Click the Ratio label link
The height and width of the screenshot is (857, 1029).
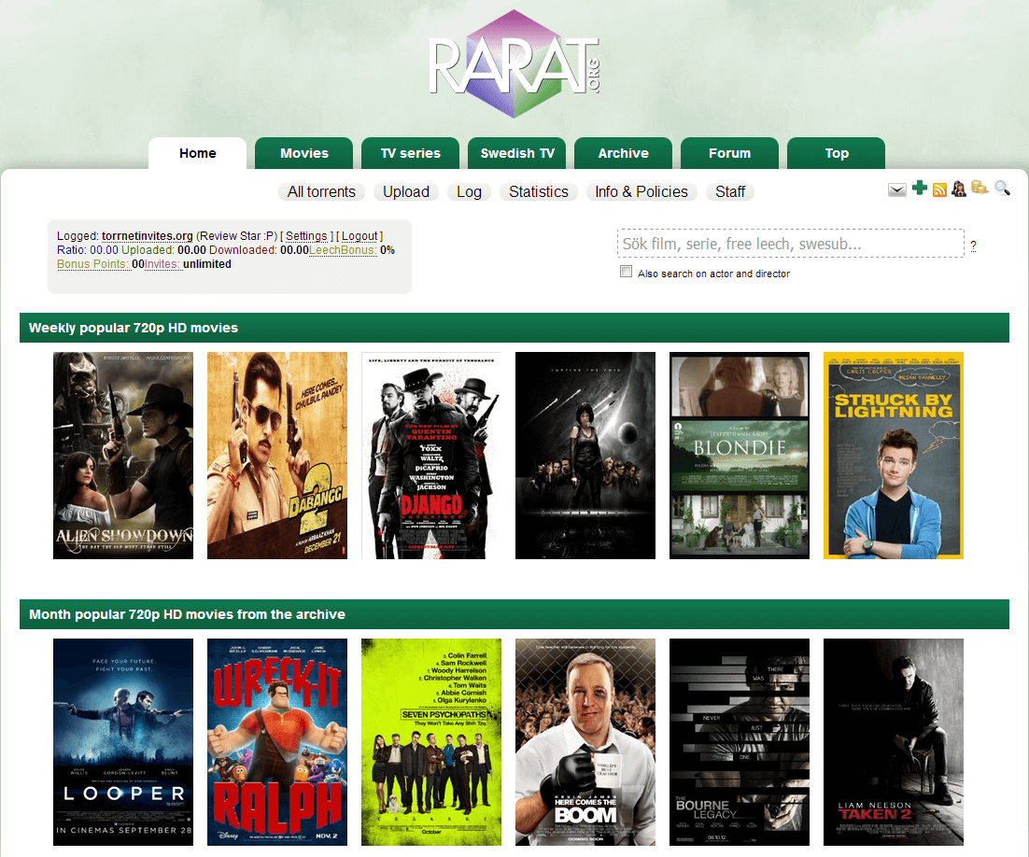72,250
